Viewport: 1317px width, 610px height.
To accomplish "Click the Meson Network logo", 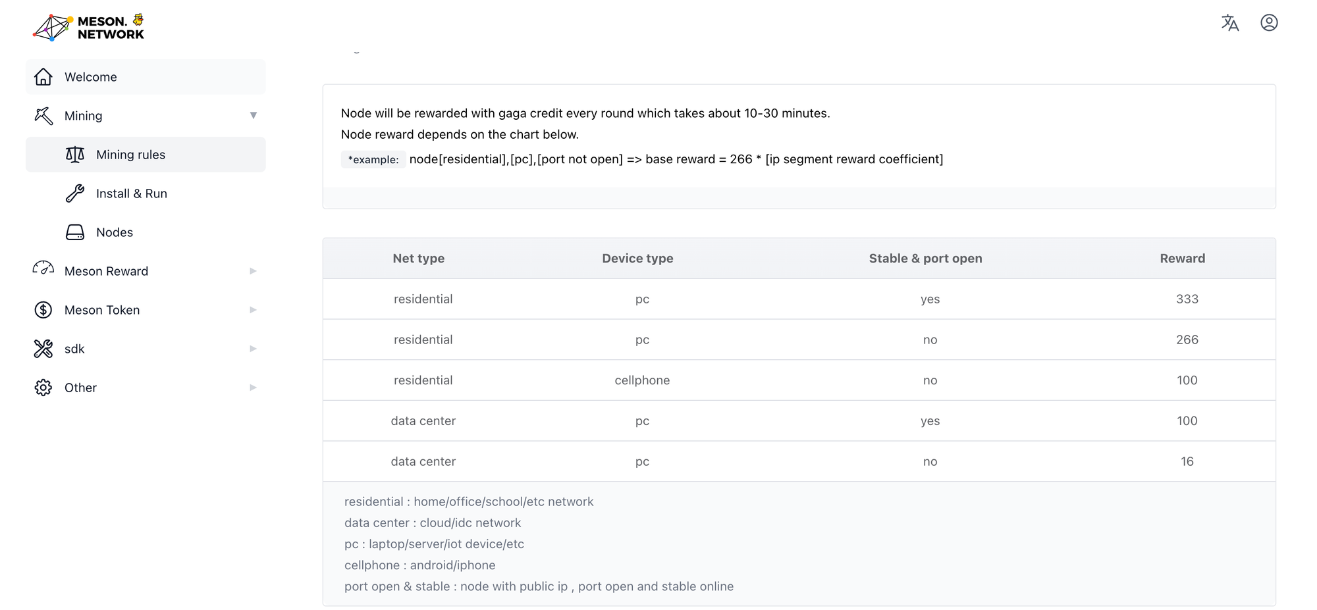I will 89,28.
